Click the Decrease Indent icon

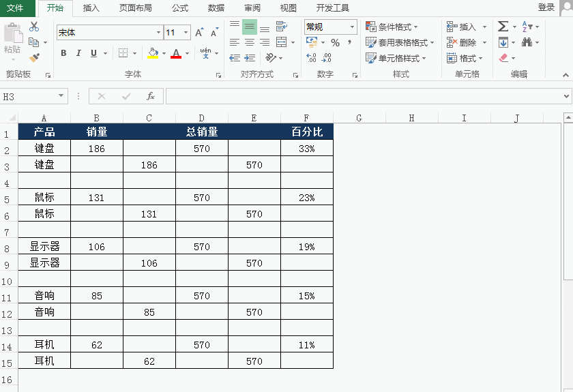click(x=235, y=58)
